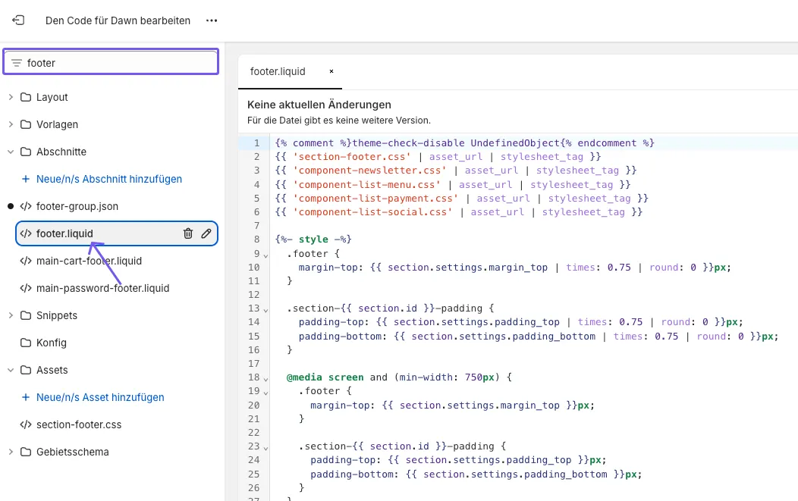The image size is (798, 501).
Task: Open main-password-footer.liquid file
Action: (x=103, y=288)
